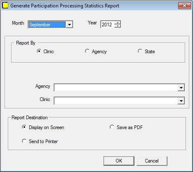Click the dialog title bar text
The image size is (193, 172).
coord(65,6)
